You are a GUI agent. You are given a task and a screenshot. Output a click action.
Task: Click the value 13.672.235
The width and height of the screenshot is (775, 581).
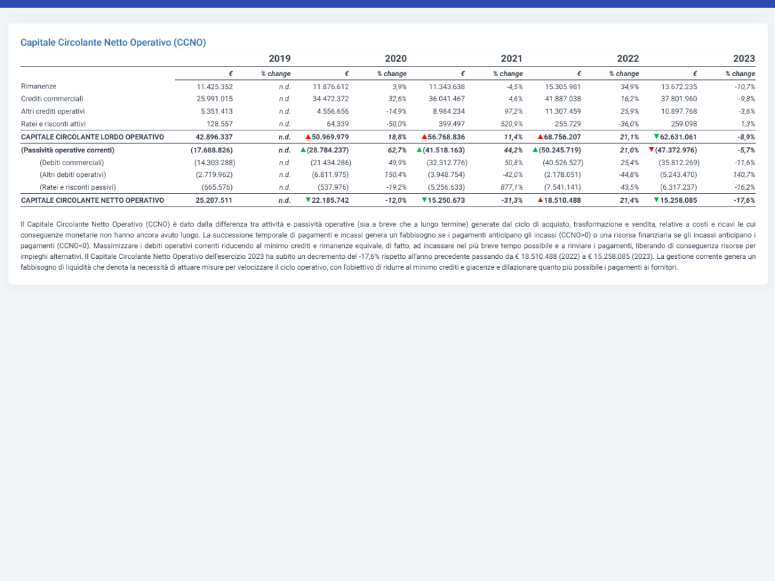coord(679,87)
